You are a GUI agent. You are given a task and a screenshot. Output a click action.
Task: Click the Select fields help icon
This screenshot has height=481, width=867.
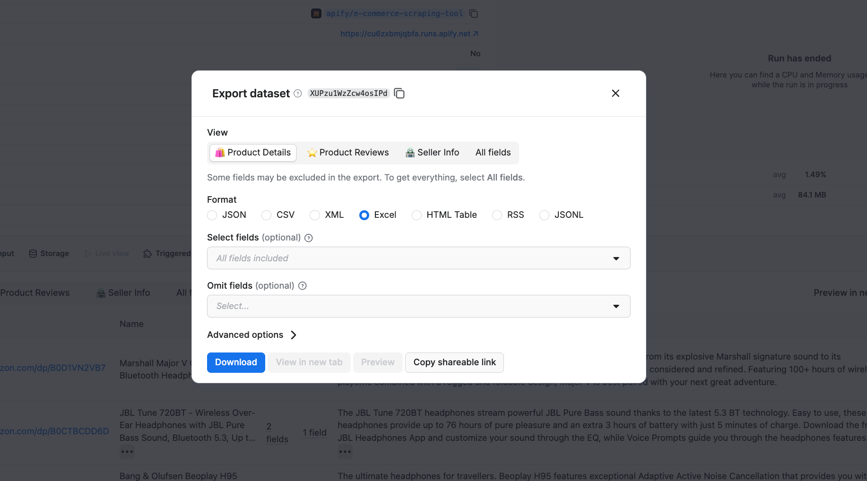pyautogui.click(x=309, y=238)
